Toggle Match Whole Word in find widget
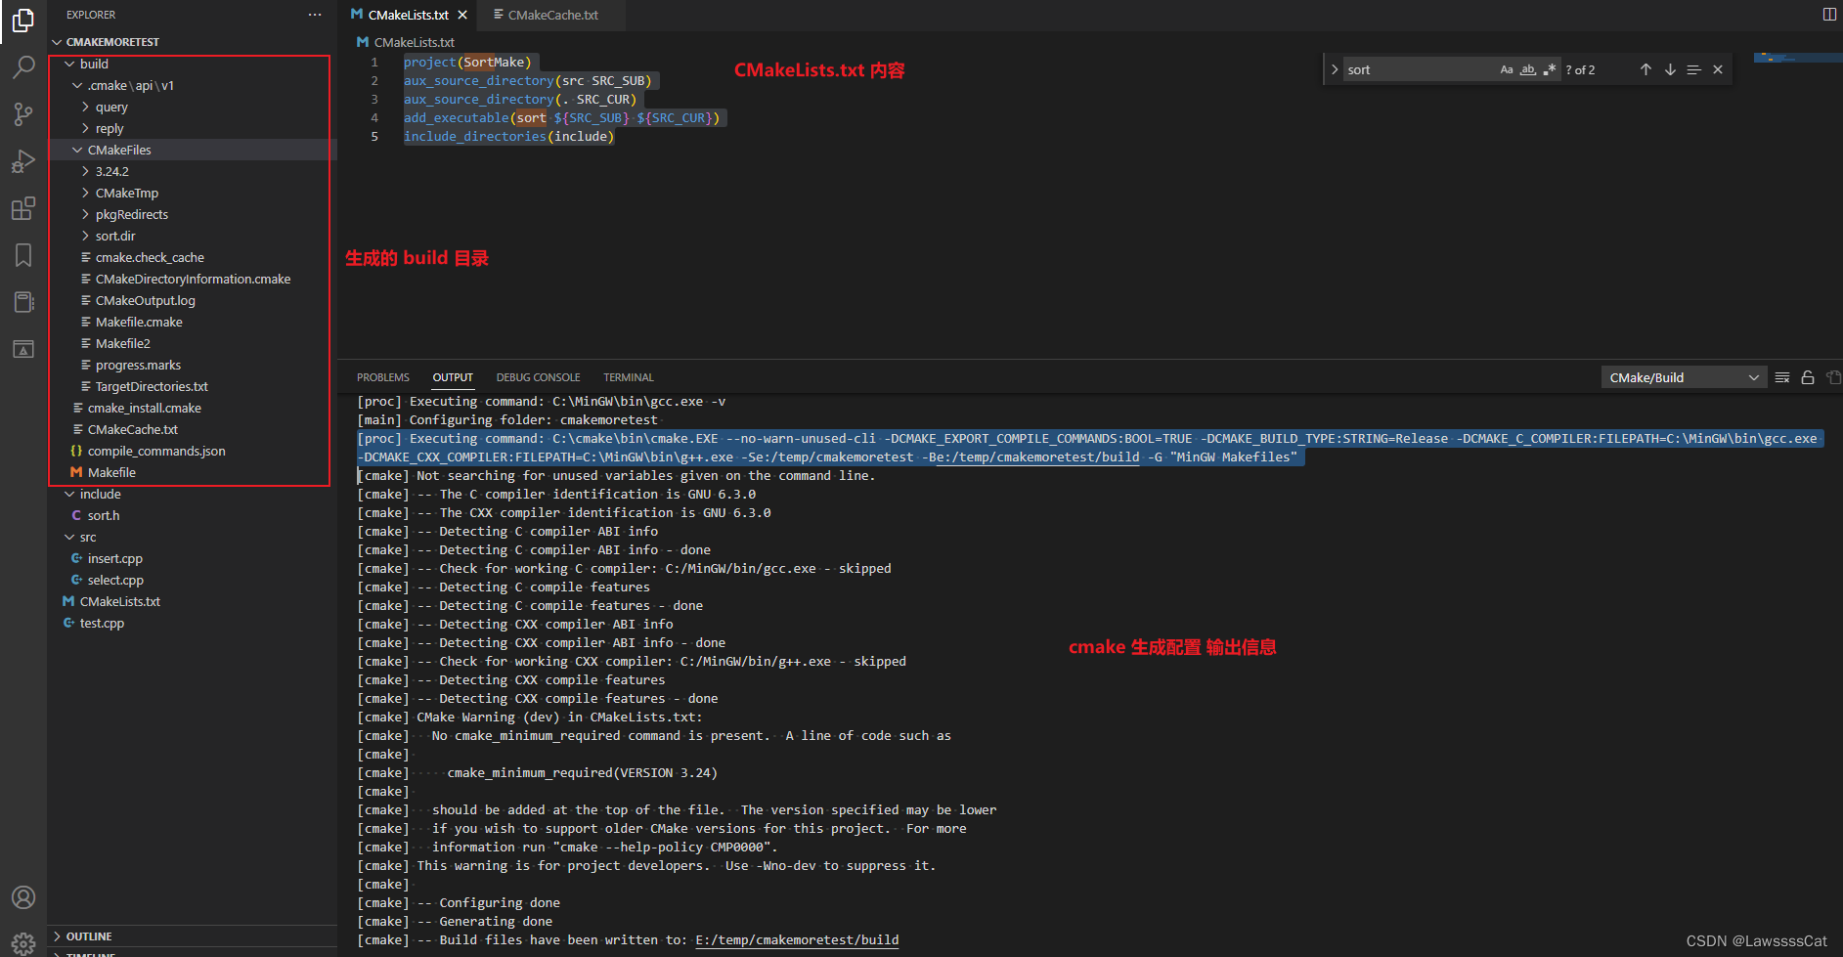This screenshot has width=1843, height=957. coord(1528,69)
